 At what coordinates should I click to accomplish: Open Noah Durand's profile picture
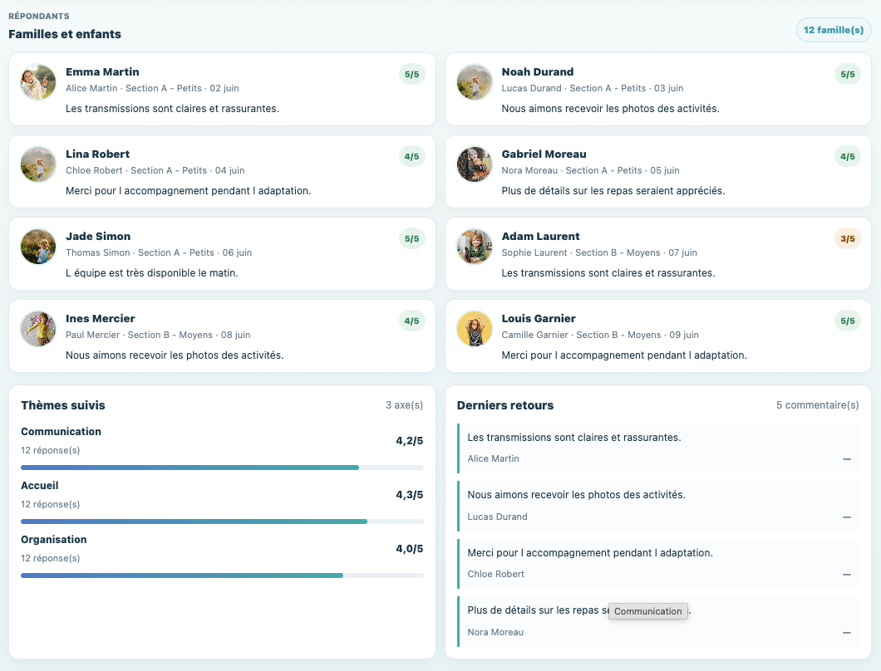(475, 82)
